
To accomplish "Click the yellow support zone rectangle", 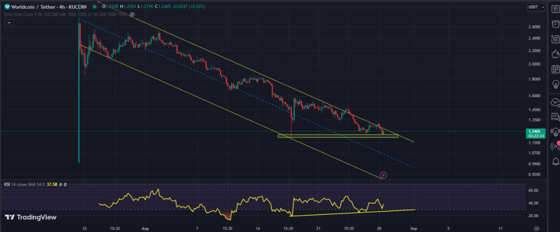I will (x=338, y=136).
